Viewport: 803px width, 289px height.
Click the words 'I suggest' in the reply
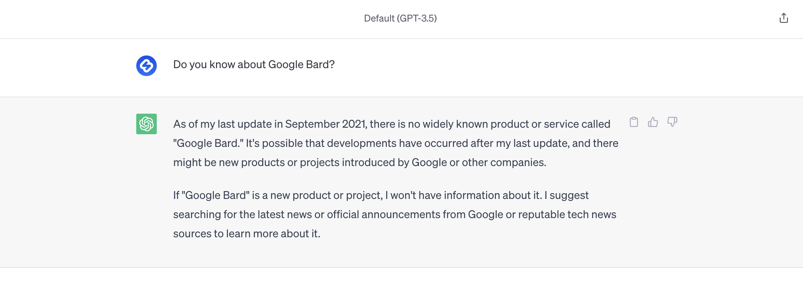click(x=566, y=195)
